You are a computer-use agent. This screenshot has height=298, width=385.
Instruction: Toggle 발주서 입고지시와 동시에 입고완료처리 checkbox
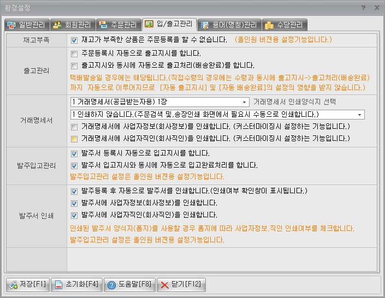point(74,166)
